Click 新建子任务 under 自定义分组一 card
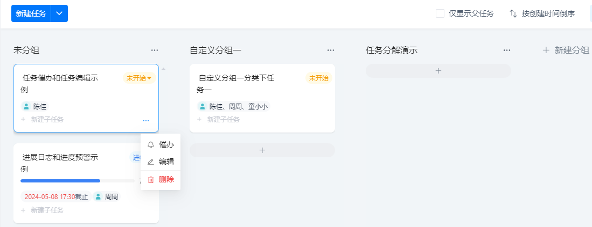Image resolution: width=592 pixels, height=227 pixels. (x=223, y=120)
